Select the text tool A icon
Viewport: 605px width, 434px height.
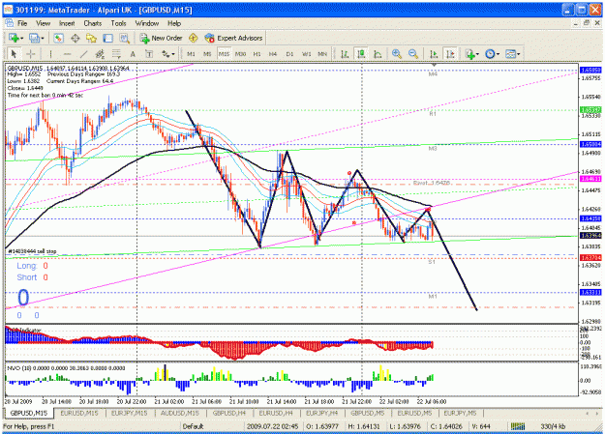point(133,54)
